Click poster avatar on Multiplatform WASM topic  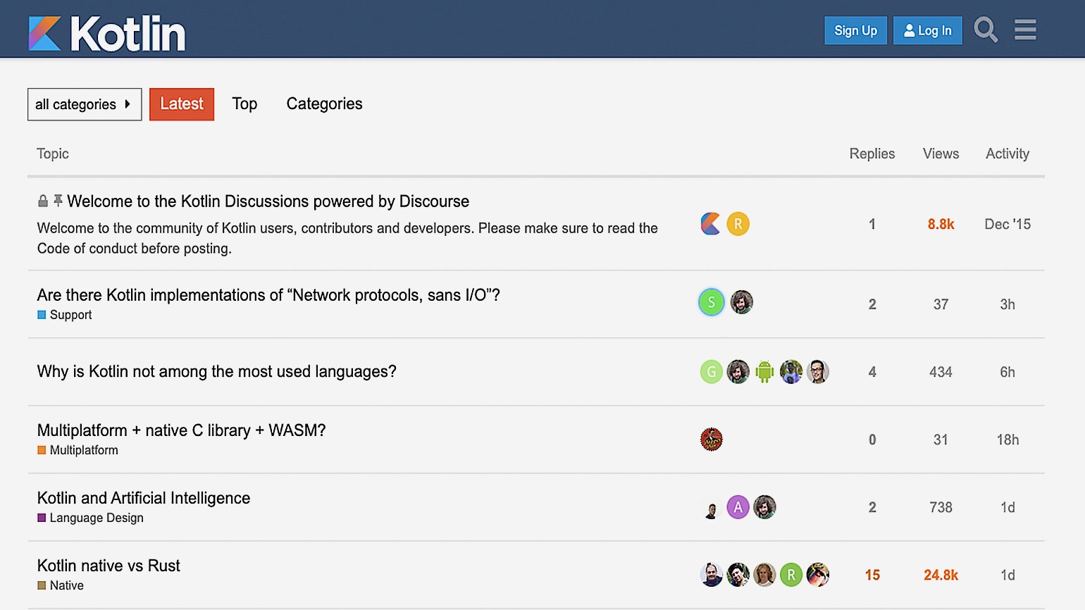(x=711, y=439)
